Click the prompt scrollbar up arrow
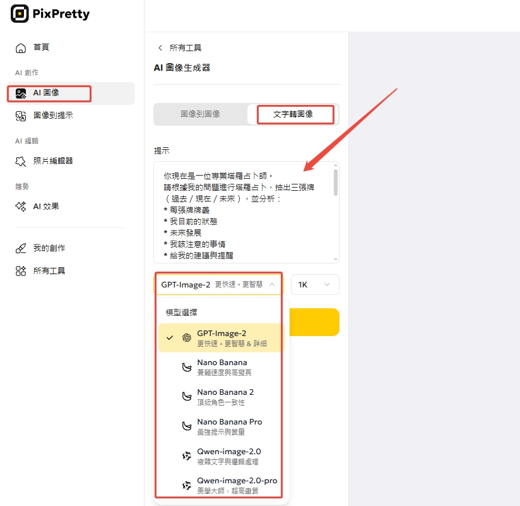This screenshot has height=506, width=520. pyautogui.click(x=336, y=165)
